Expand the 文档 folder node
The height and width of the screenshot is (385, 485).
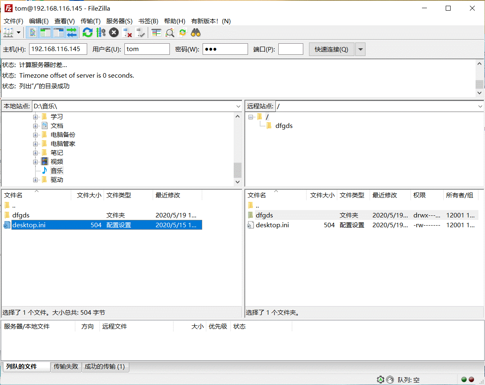[x=35, y=126]
